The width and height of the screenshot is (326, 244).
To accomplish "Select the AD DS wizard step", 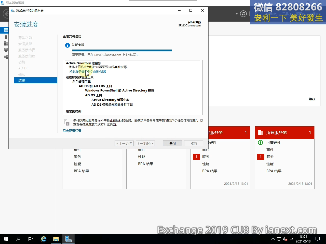I will [23, 68].
